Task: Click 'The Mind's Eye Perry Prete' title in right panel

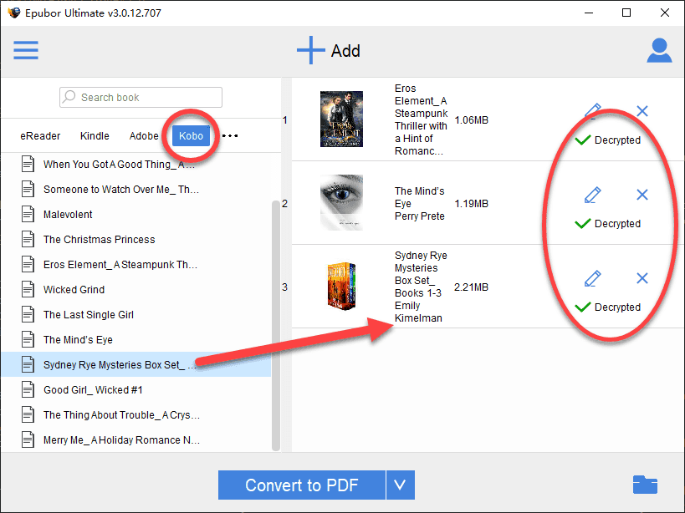Action: (420, 203)
